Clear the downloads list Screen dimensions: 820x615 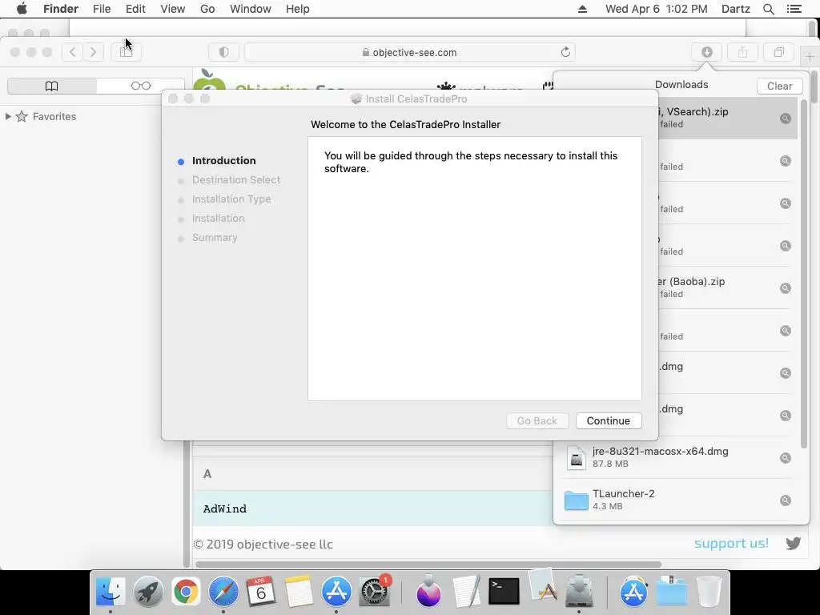coord(779,86)
